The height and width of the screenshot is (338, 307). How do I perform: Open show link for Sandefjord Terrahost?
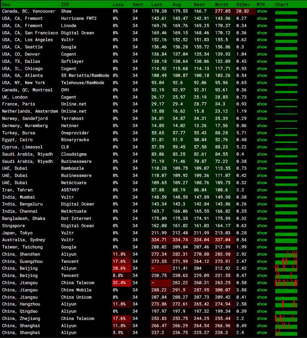click(x=262, y=118)
